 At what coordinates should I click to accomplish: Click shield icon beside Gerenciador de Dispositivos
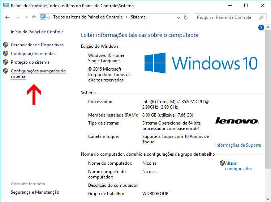click(5, 45)
